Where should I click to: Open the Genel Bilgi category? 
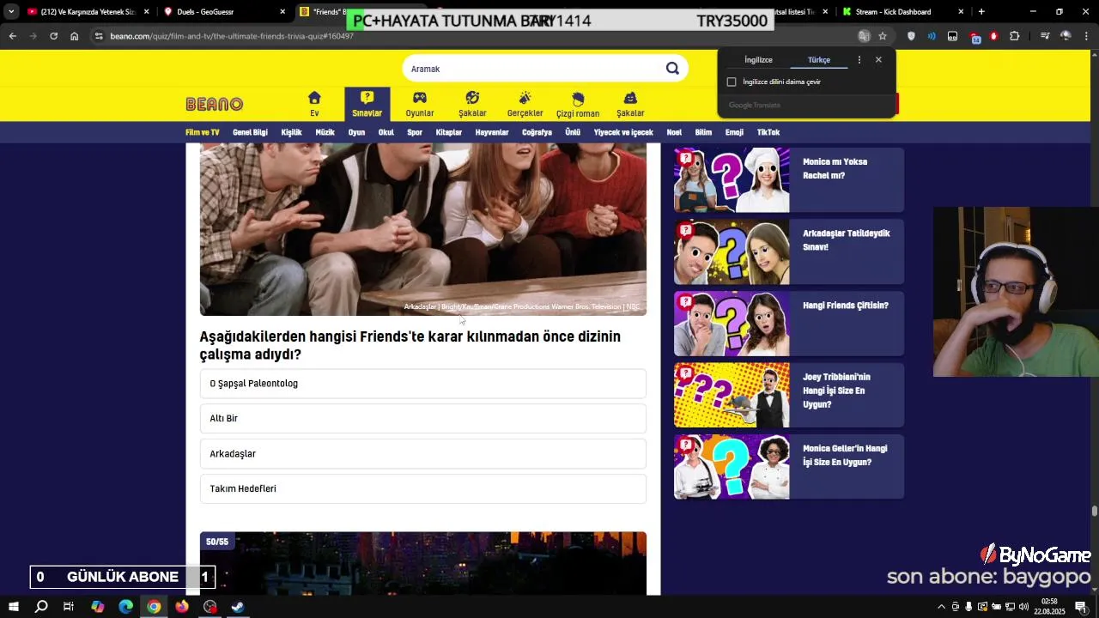[250, 132]
